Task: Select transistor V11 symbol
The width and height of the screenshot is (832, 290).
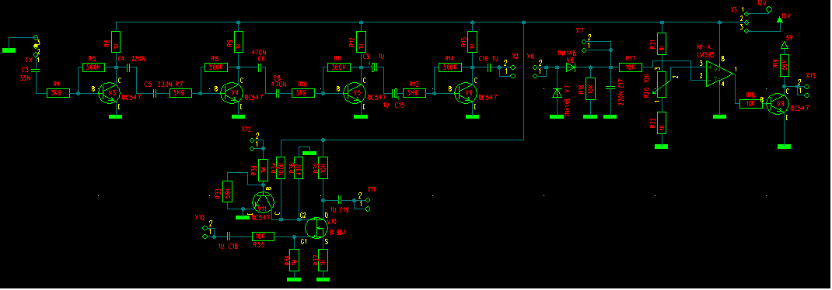Action: point(263,202)
